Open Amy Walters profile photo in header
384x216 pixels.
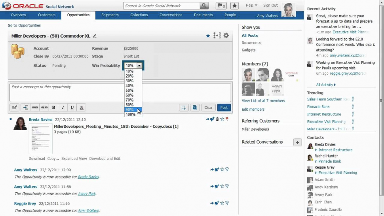tap(289, 9)
